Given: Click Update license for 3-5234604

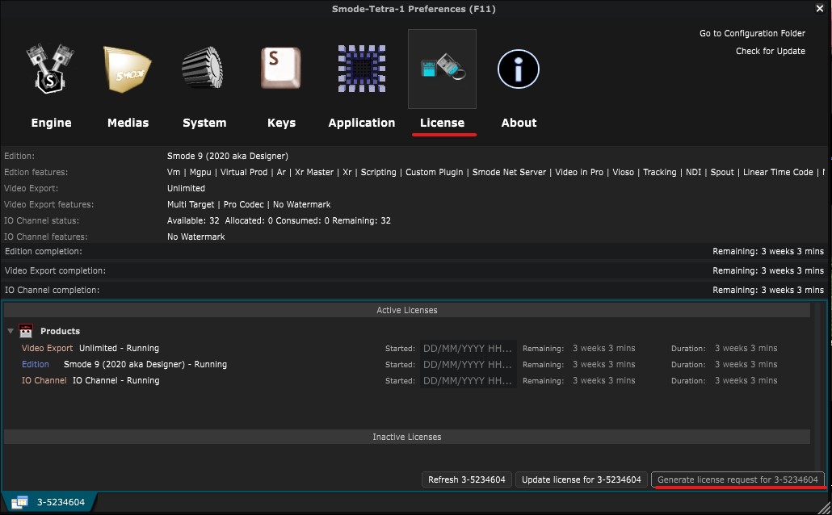Looking at the screenshot, I should click(581, 479).
